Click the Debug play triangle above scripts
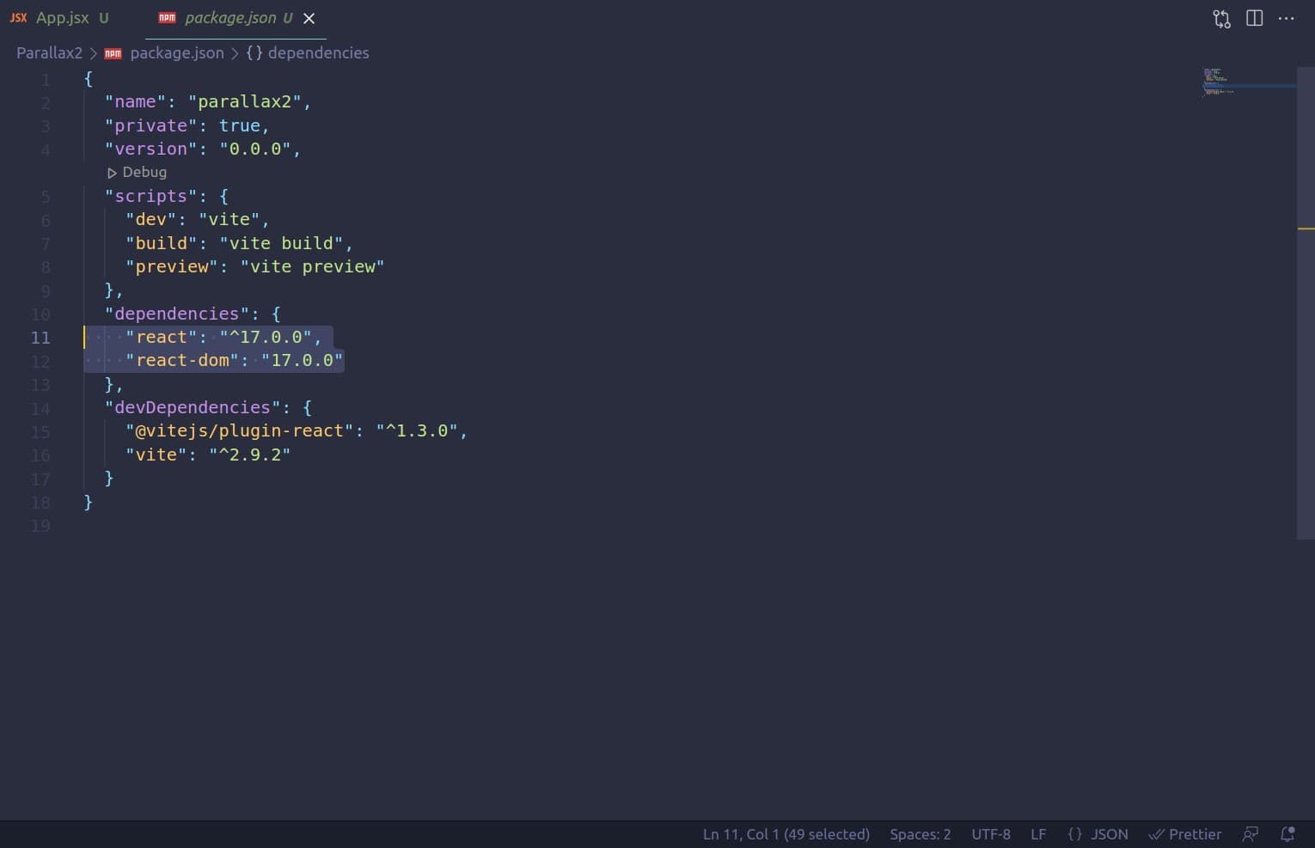 click(112, 173)
